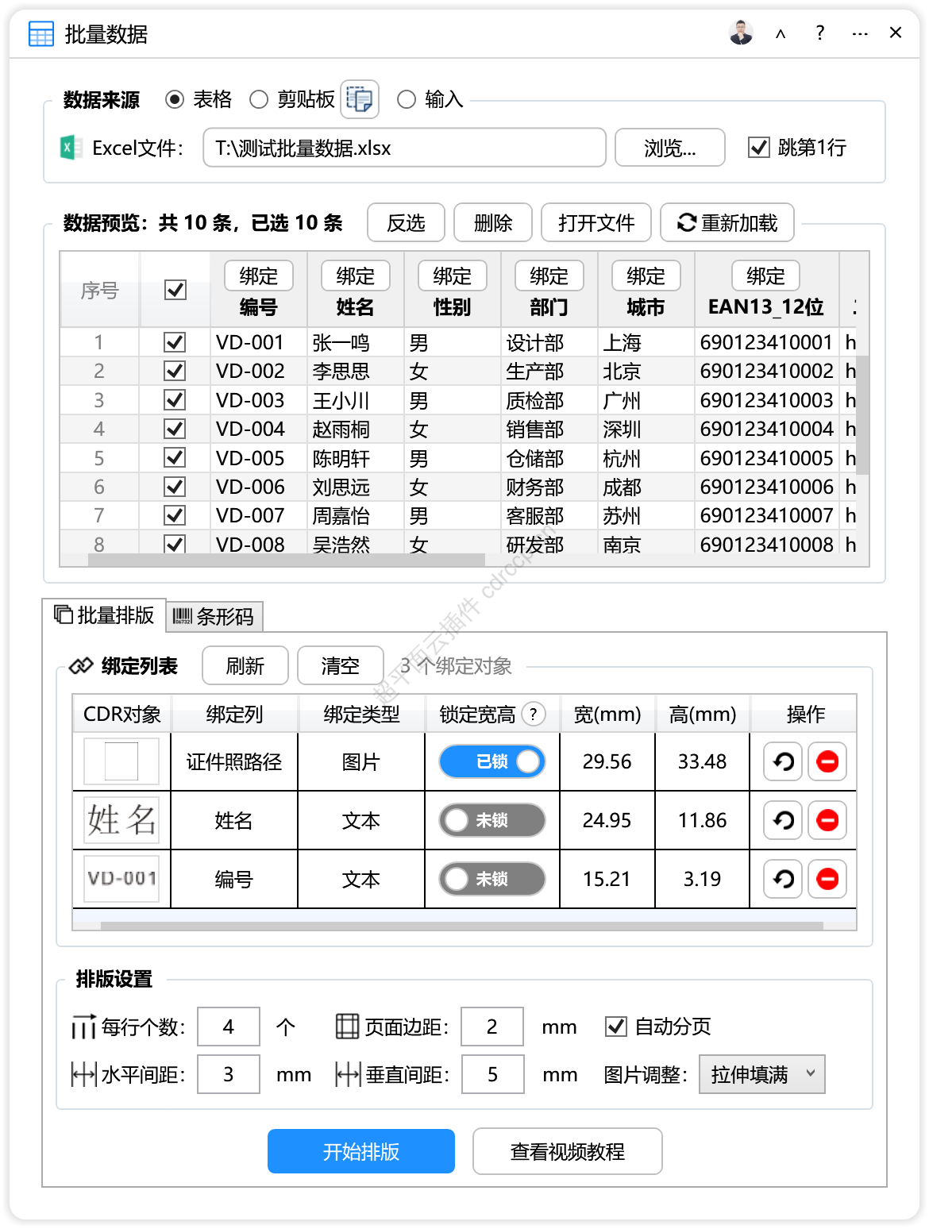Reset the 编号 binding row
Image resolution: width=929 pixels, height=1229 pixels.
tap(784, 879)
